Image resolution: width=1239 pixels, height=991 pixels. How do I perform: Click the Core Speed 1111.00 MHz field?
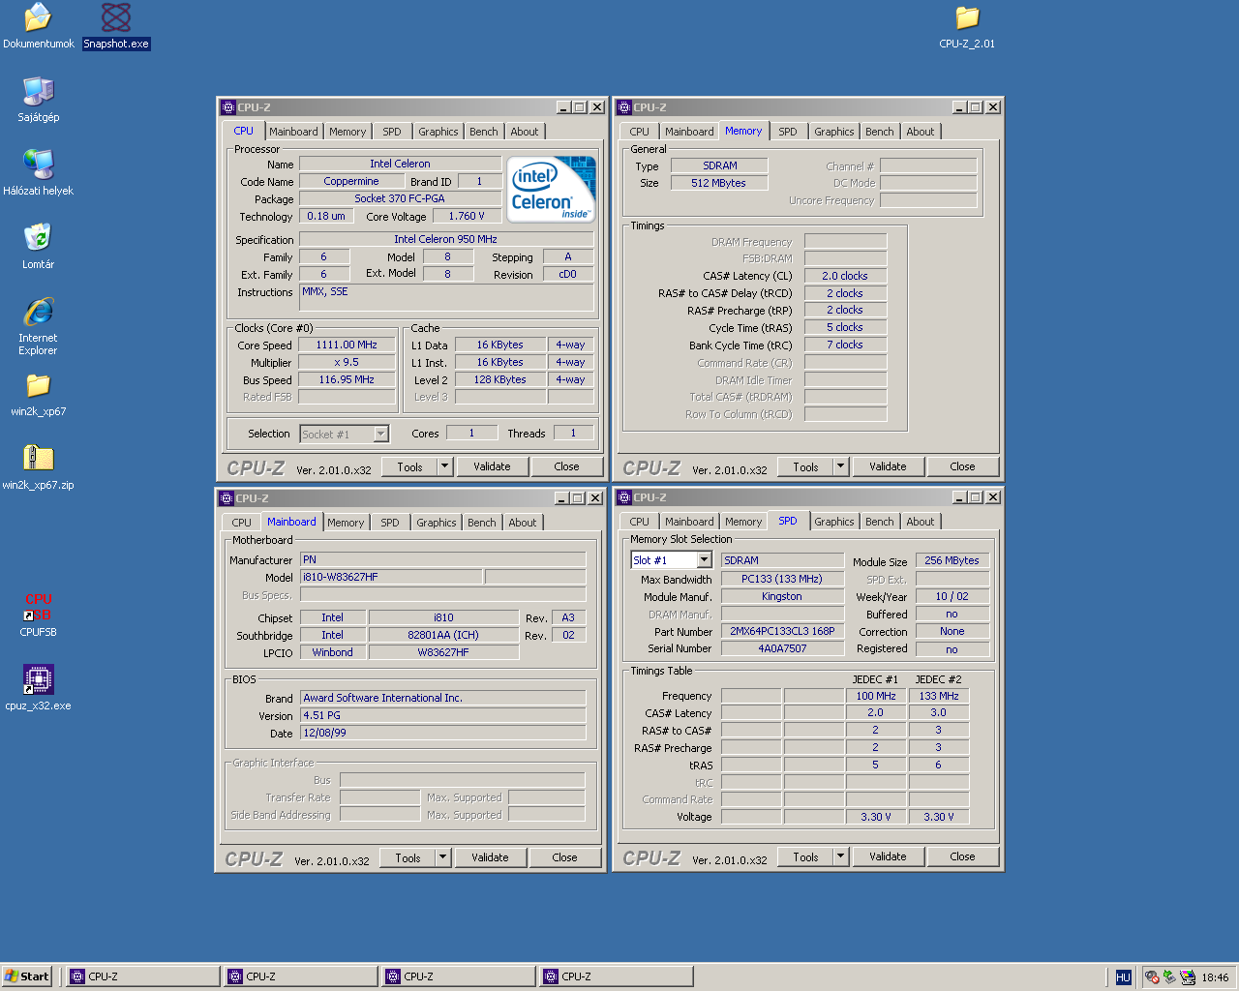point(347,345)
